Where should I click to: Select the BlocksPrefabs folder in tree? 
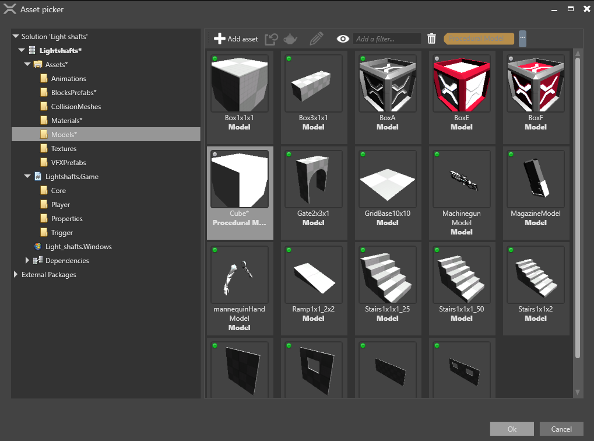click(x=73, y=93)
